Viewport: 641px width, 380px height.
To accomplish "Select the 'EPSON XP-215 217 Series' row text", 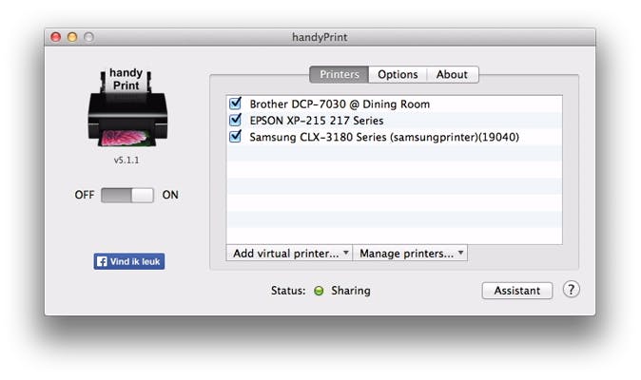I will [317, 121].
